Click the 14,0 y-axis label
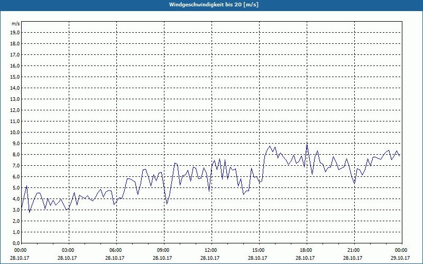This screenshot has width=423, height=264. pyautogui.click(x=15, y=88)
